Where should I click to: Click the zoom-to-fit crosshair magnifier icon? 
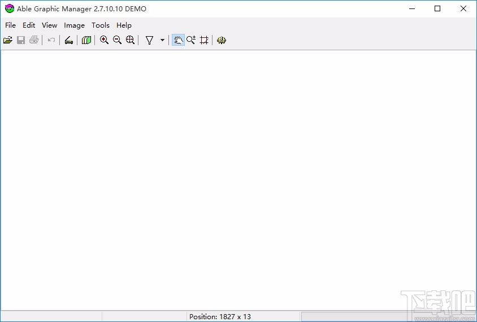pos(130,40)
